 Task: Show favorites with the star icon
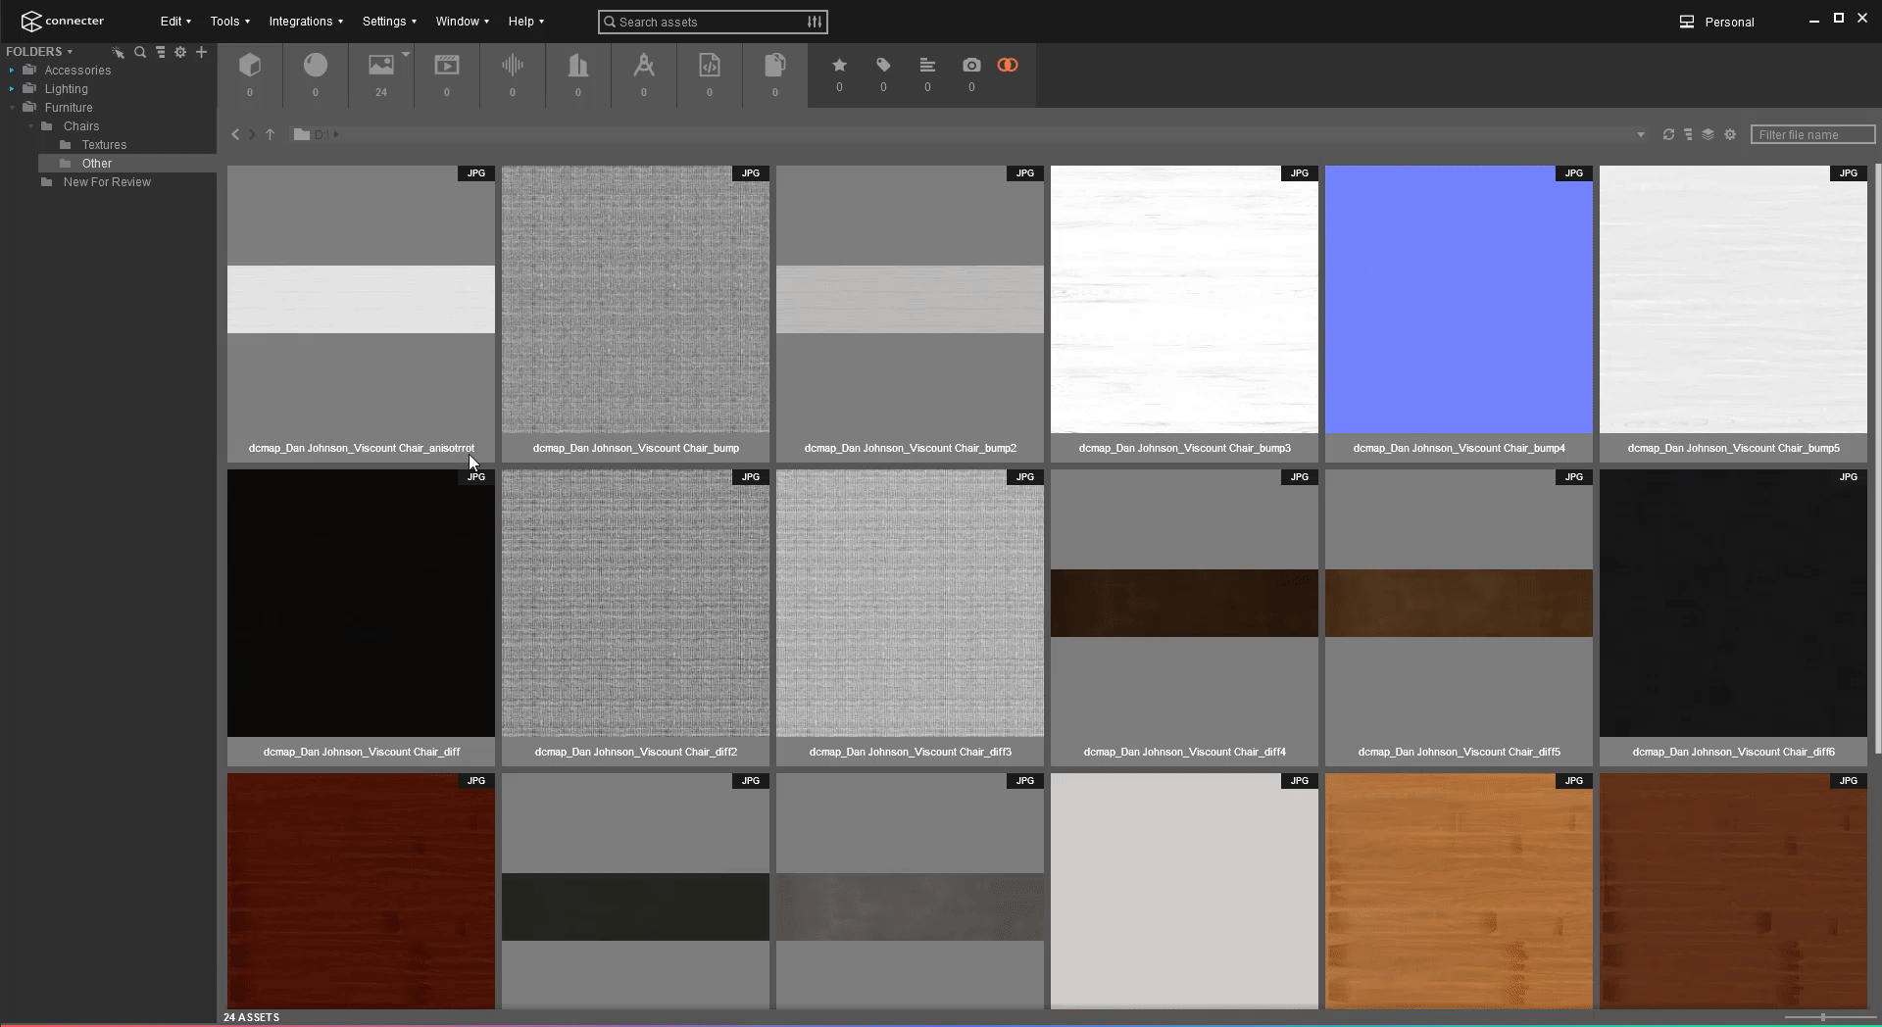tap(839, 66)
